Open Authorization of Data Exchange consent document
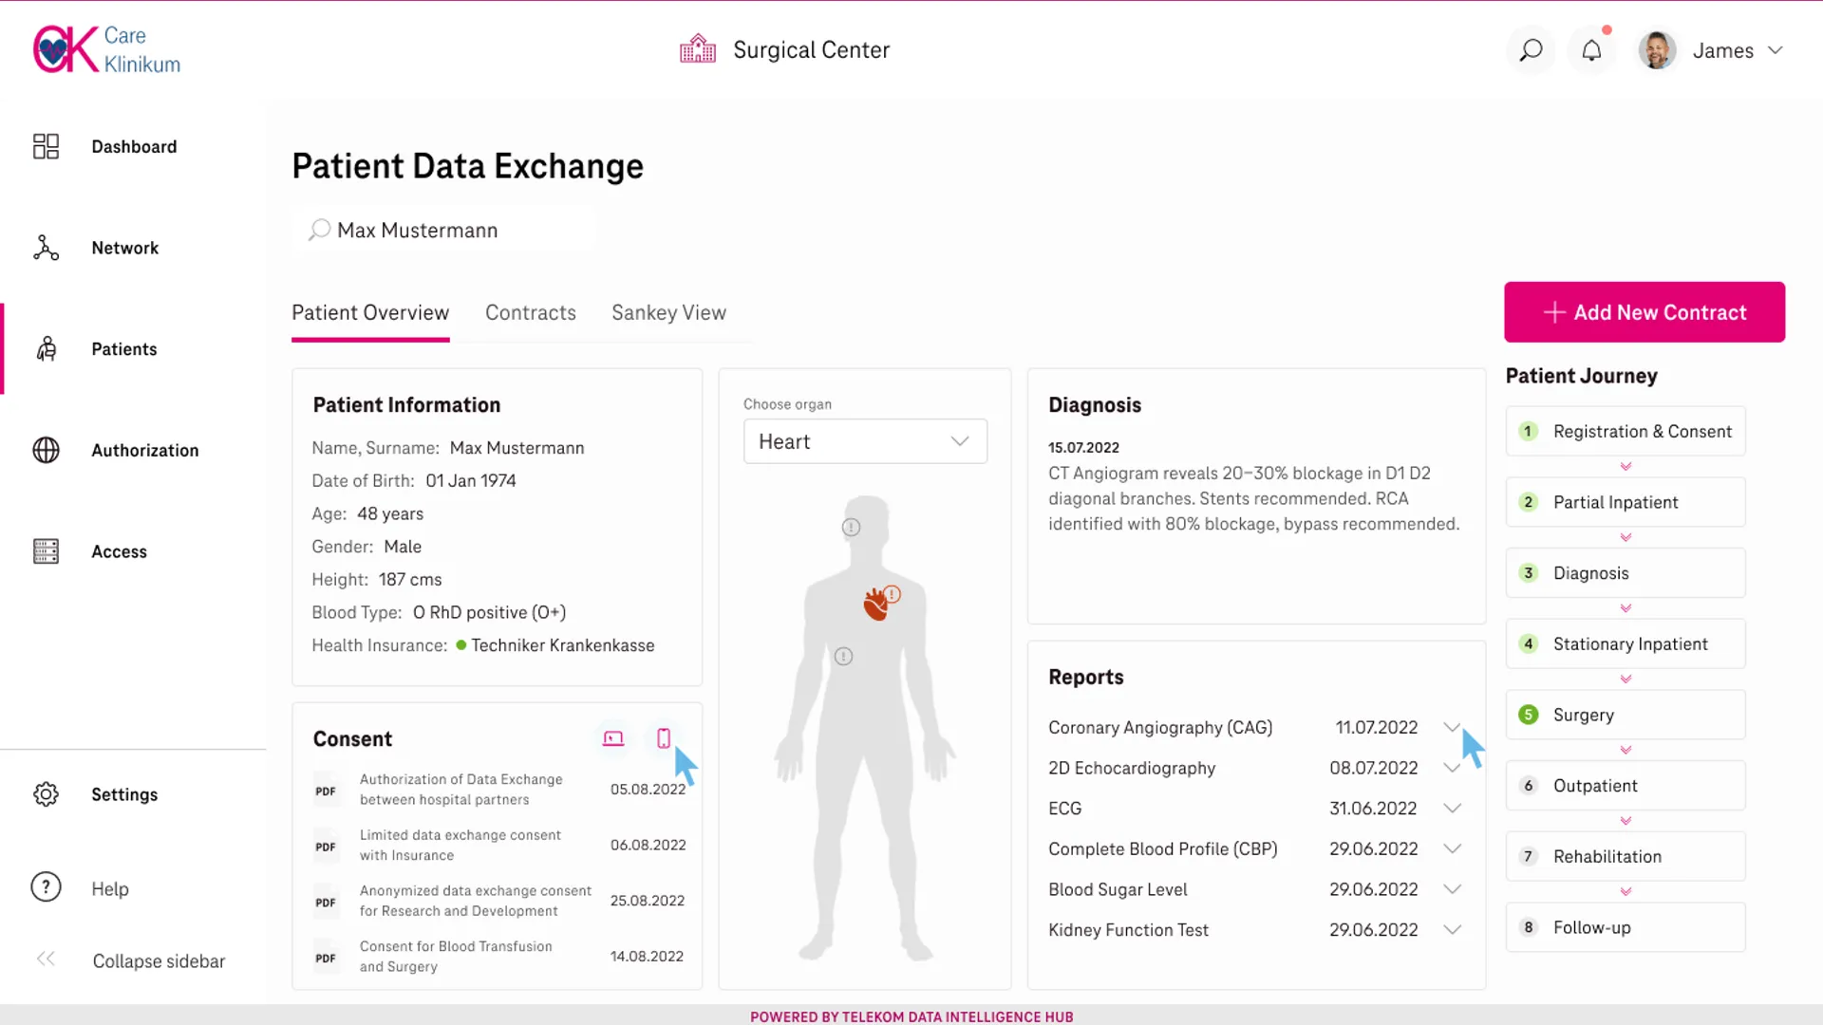The width and height of the screenshot is (1823, 1025). tap(460, 790)
